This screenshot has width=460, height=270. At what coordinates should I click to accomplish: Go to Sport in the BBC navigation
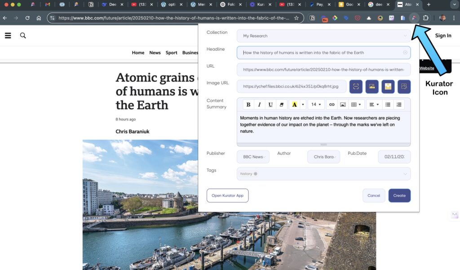tap(171, 52)
